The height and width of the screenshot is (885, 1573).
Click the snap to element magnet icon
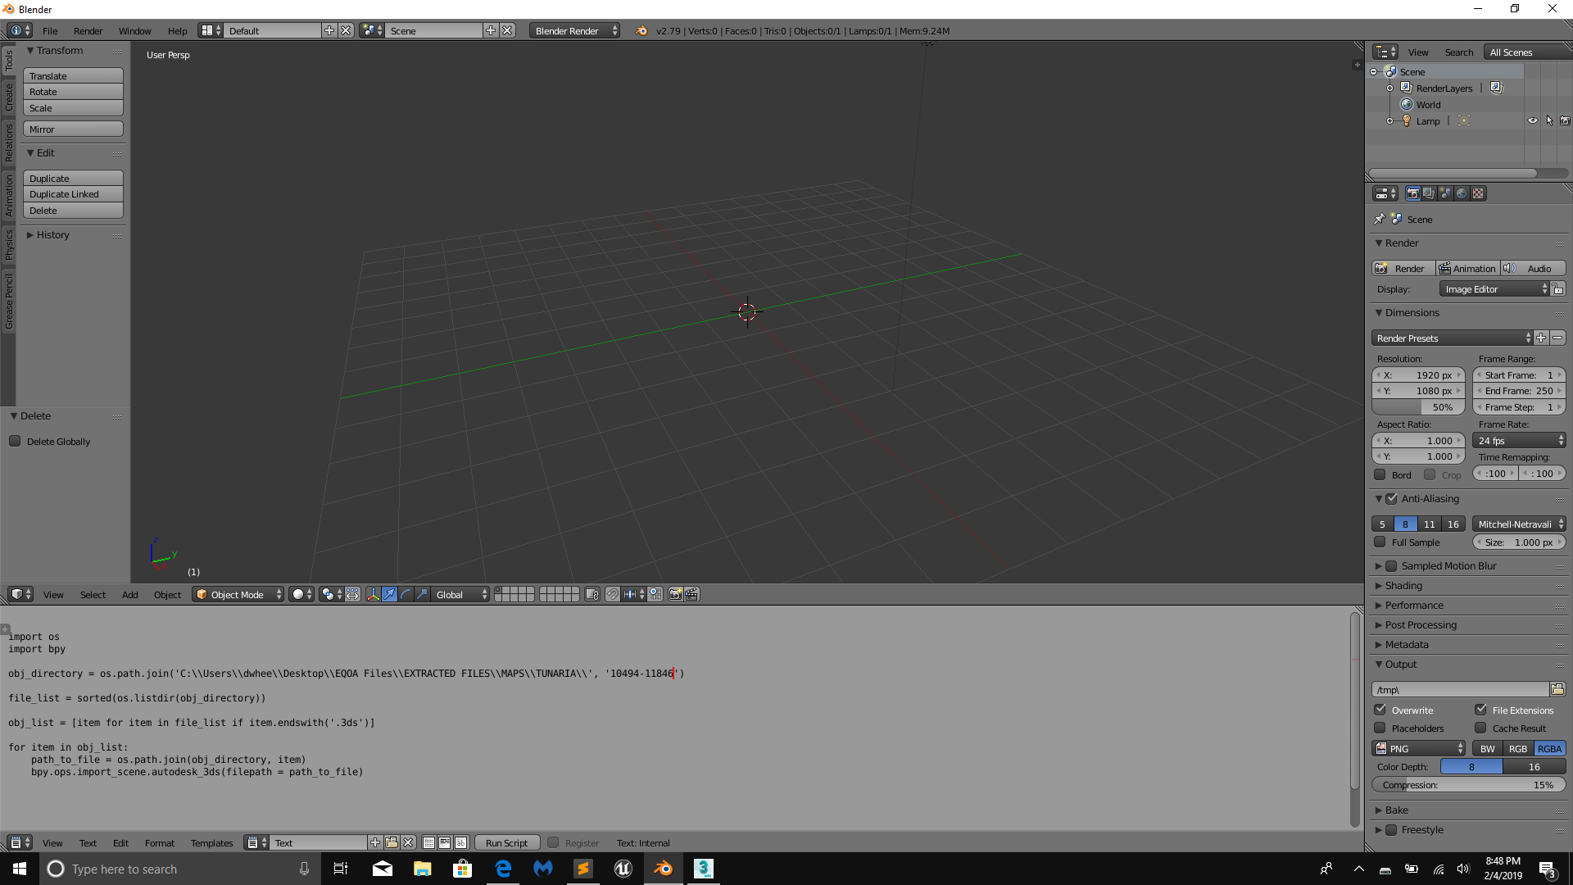pyautogui.click(x=613, y=595)
